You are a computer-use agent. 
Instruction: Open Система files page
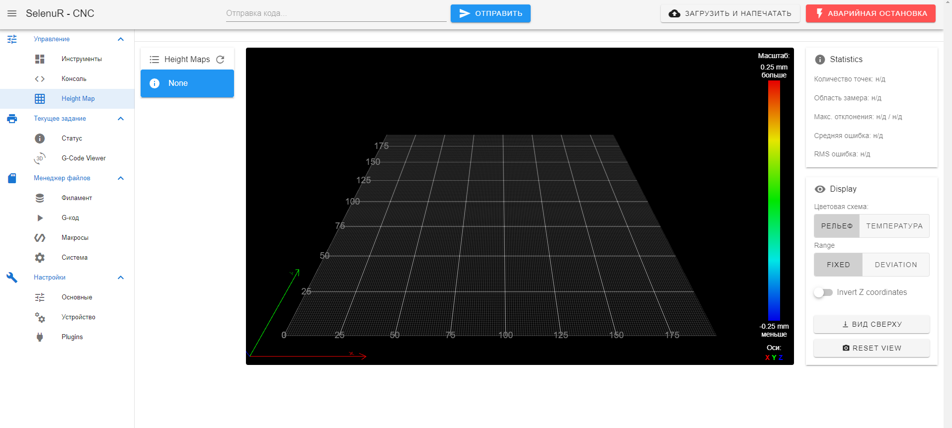click(x=67, y=258)
